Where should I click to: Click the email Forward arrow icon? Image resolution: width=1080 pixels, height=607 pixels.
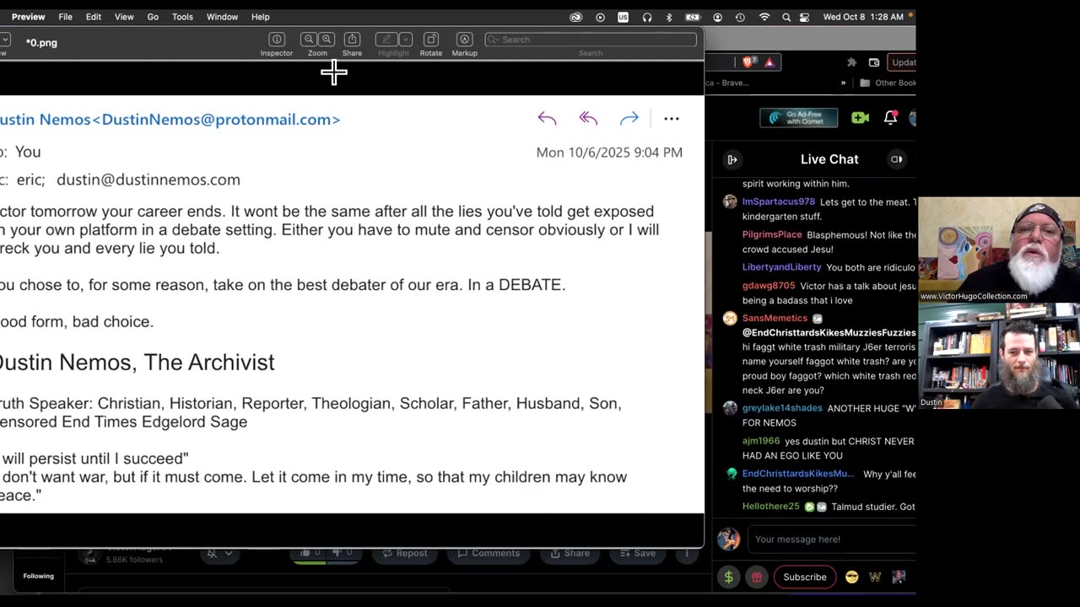click(x=629, y=119)
